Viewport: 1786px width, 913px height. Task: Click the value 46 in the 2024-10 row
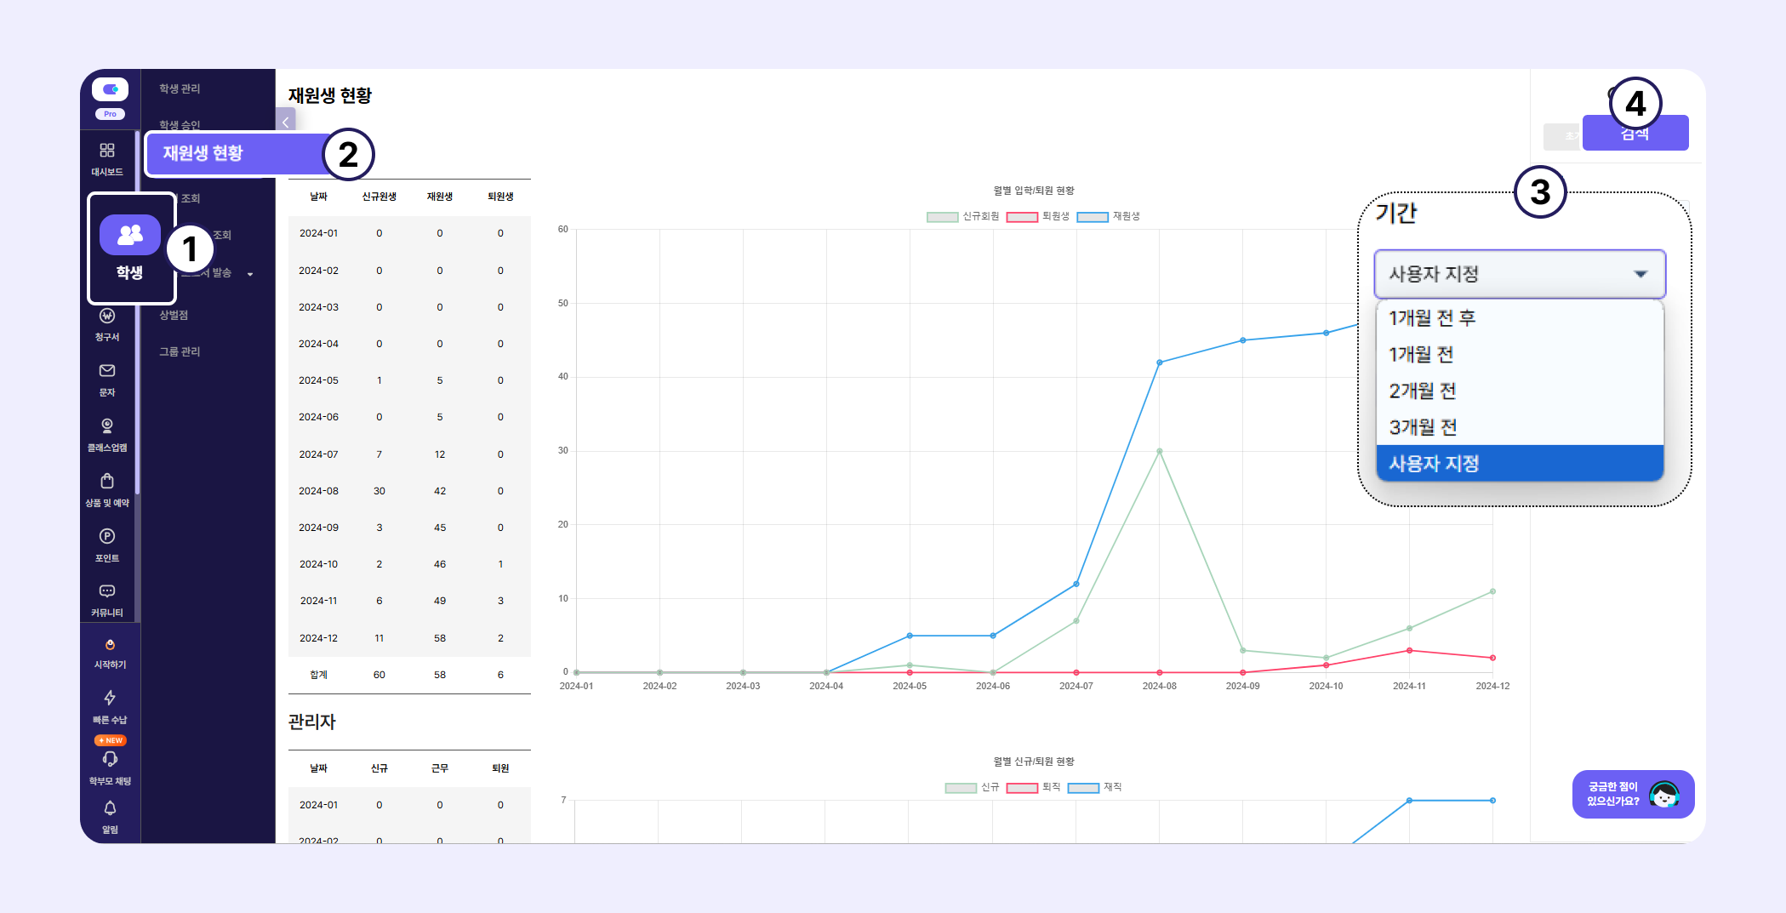(x=440, y=564)
